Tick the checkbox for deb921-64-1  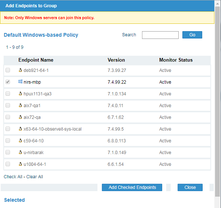click(x=8, y=70)
